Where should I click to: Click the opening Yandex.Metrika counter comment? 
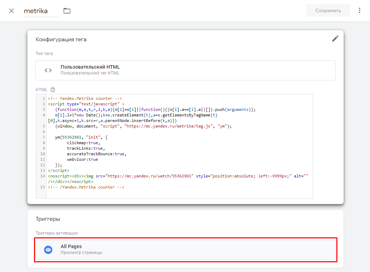click(x=85, y=98)
